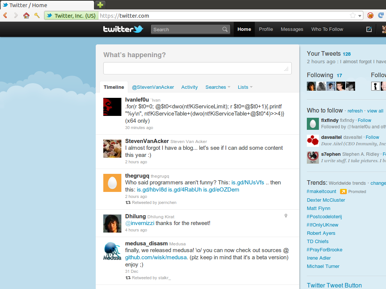Click the site identity Twitter, Inc. badge
Image resolution: width=386 pixels, height=289 pixels.
click(x=71, y=16)
